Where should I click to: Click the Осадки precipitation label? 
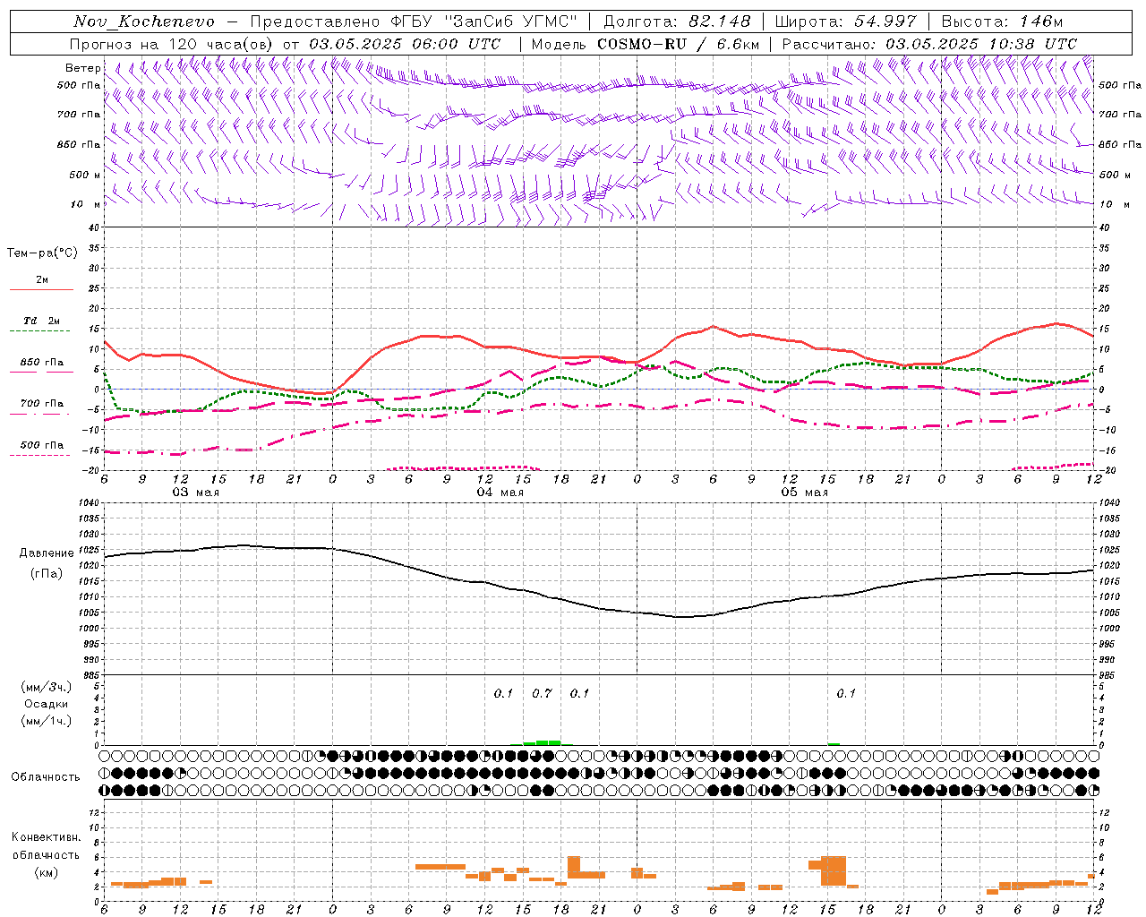(x=47, y=704)
